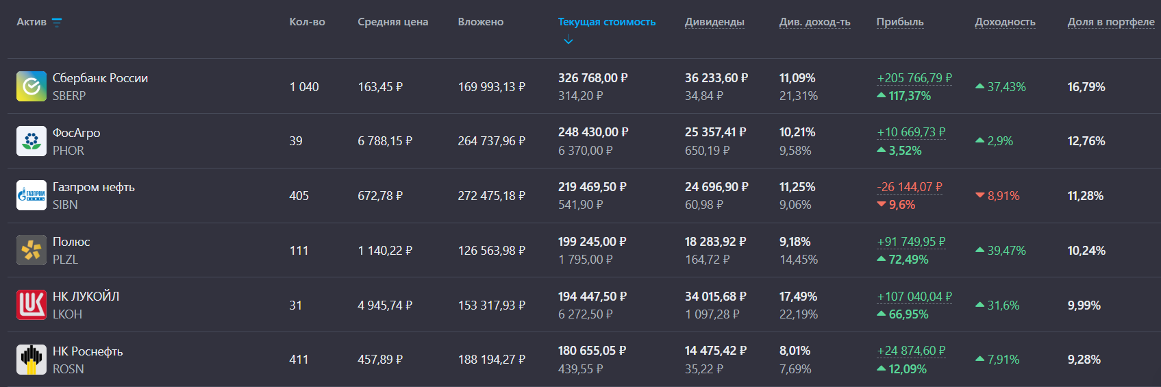Sort by the Прибыль column header

900,22
